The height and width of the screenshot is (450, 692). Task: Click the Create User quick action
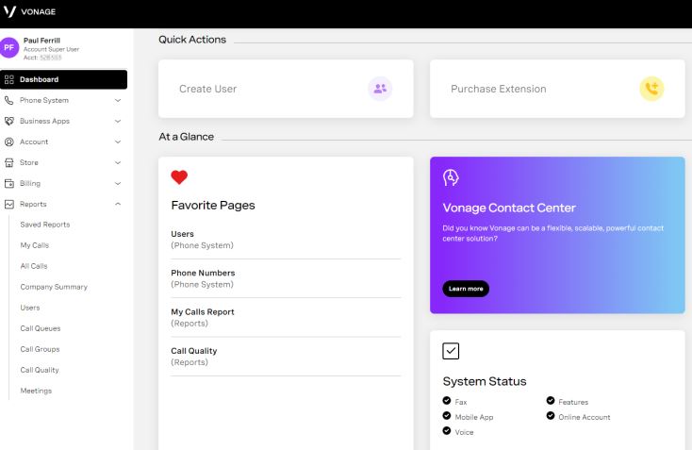(286, 89)
